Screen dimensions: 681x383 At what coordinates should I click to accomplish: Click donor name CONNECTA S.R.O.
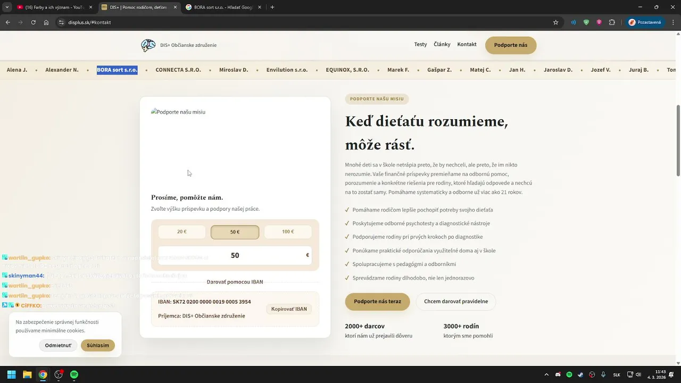[178, 70]
